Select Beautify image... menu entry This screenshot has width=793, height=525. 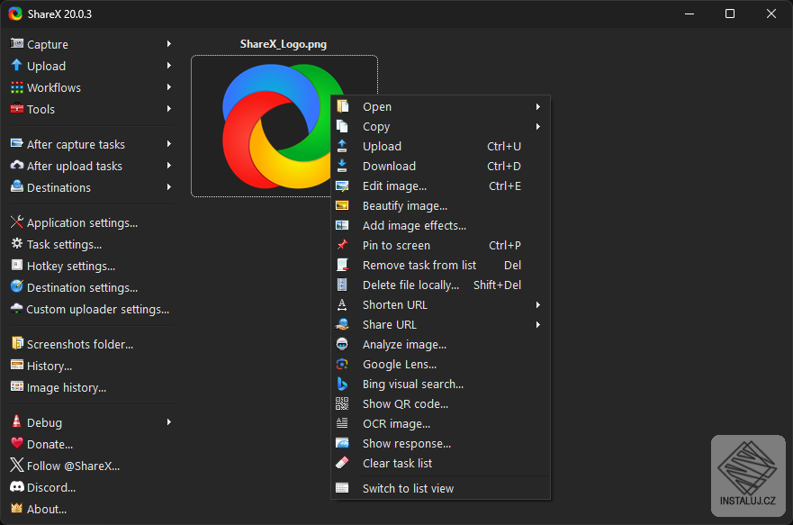pyautogui.click(x=440, y=206)
